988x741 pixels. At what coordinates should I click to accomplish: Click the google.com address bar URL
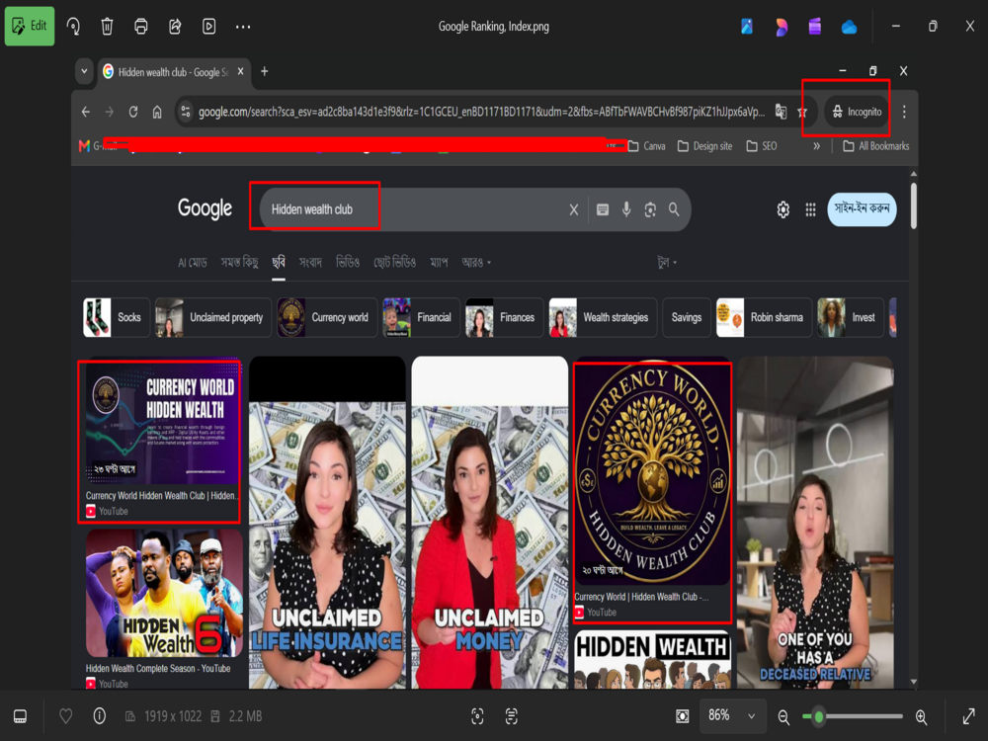[481, 113]
